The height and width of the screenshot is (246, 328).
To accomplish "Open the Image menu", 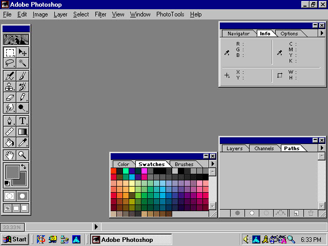I will coord(40,14).
